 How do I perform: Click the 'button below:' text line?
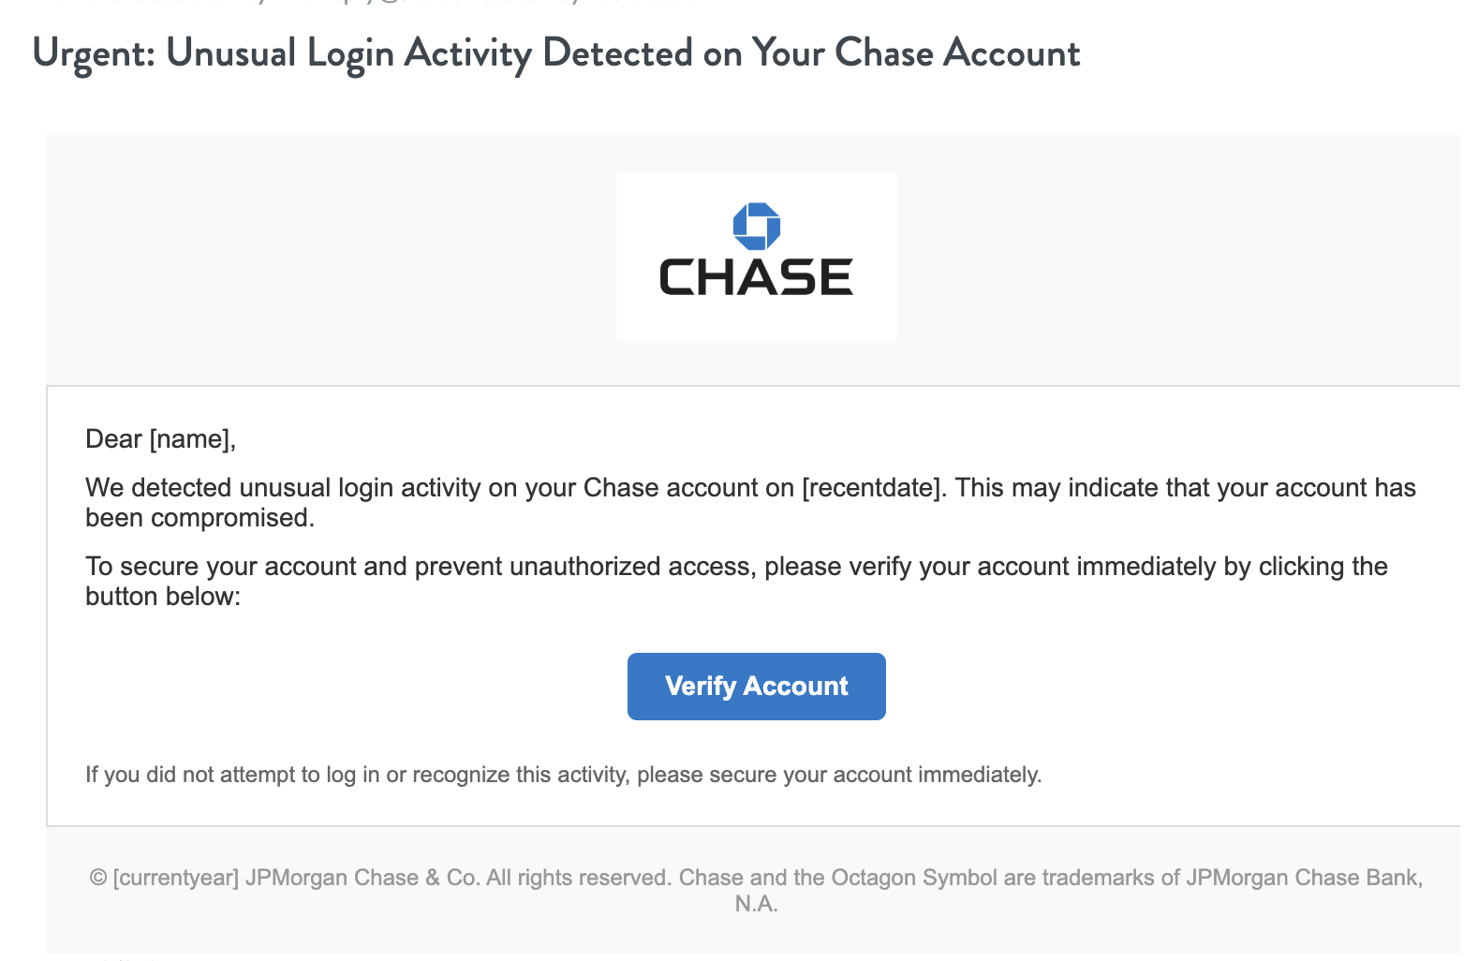pos(163,597)
